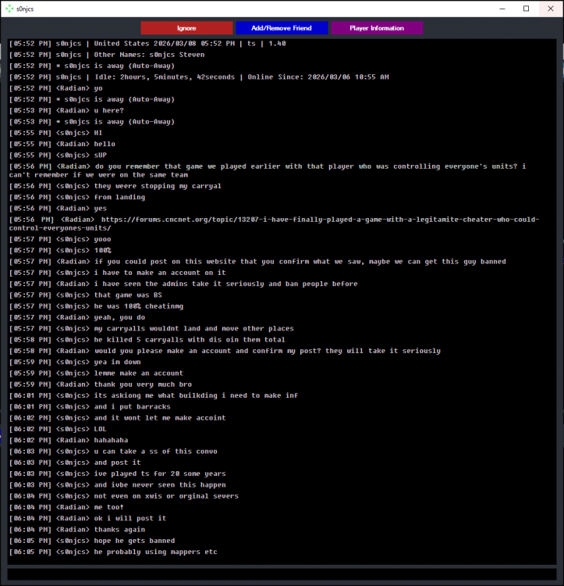The height and width of the screenshot is (586, 564).
Task: Select the 'hahahaha' message from Radian
Action: (111, 440)
